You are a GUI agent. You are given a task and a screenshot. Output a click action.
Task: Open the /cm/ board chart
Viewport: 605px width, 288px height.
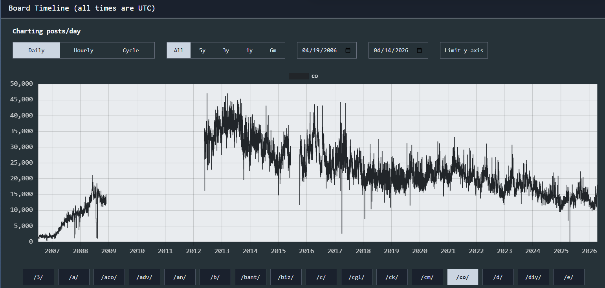pos(427,277)
